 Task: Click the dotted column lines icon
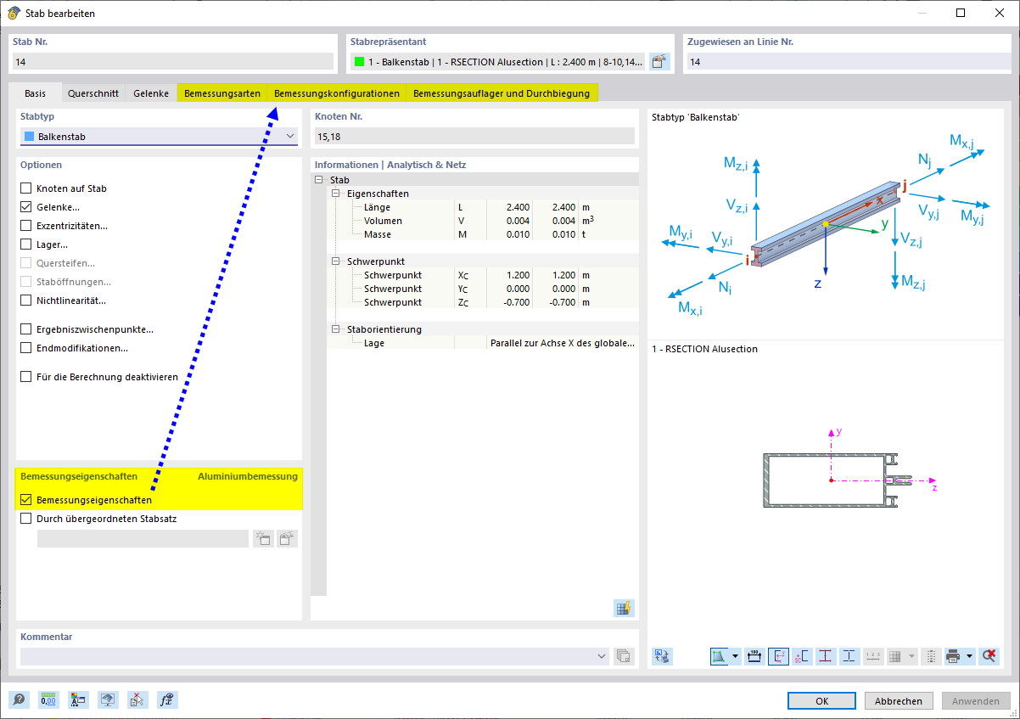pyautogui.click(x=930, y=656)
